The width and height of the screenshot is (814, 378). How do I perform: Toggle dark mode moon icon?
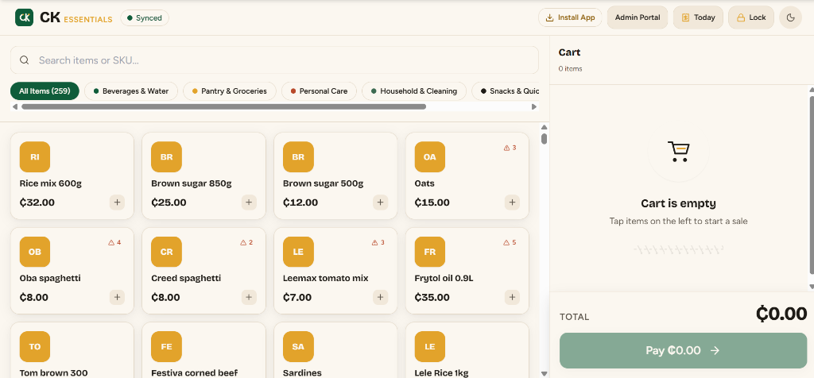791,17
